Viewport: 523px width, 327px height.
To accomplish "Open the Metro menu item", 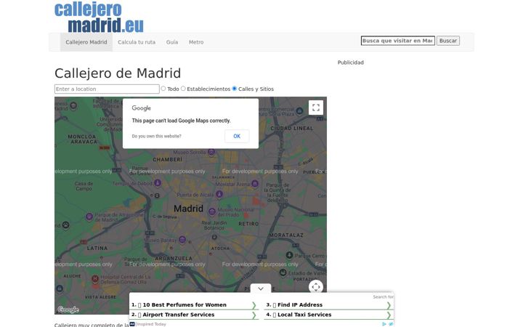I will point(196,42).
